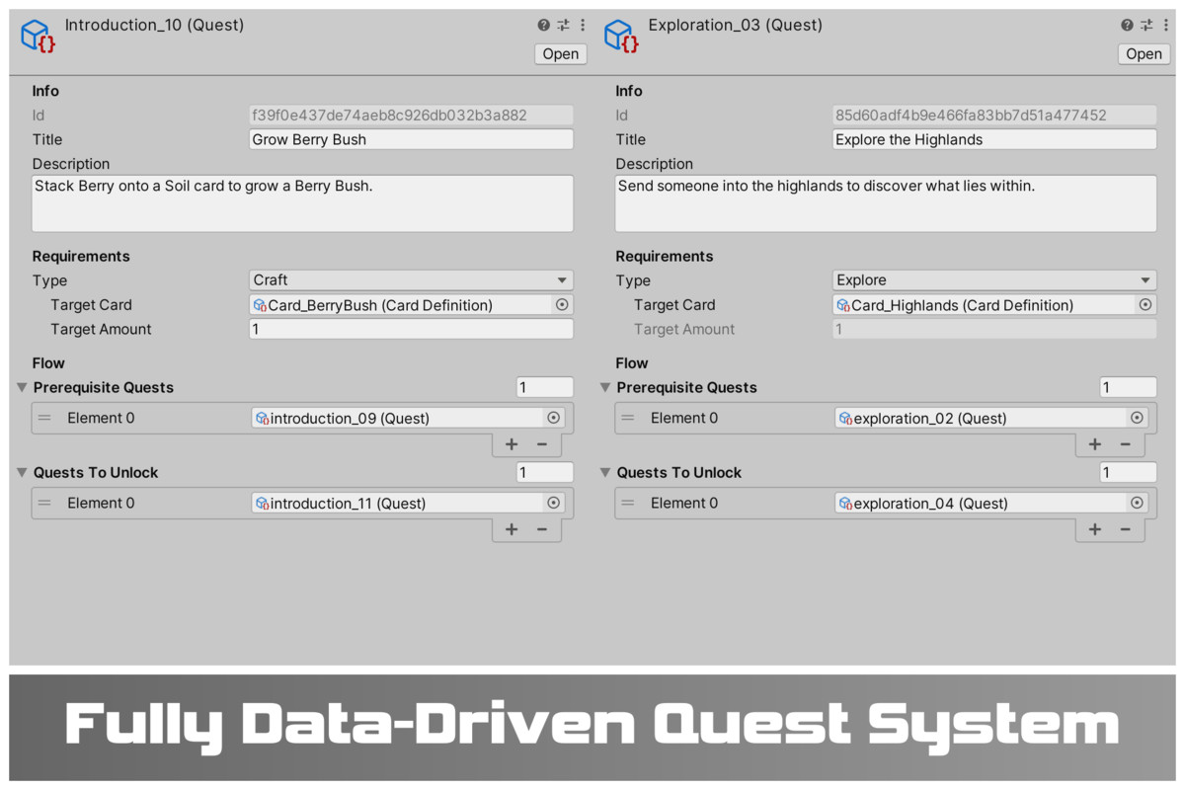Open more options menu for Exploration_03

(x=1165, y=26)
